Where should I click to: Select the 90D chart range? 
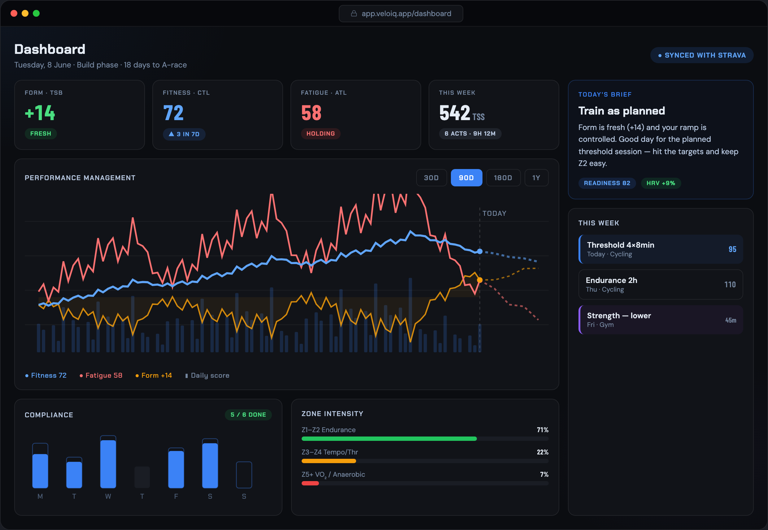(466, 178)
